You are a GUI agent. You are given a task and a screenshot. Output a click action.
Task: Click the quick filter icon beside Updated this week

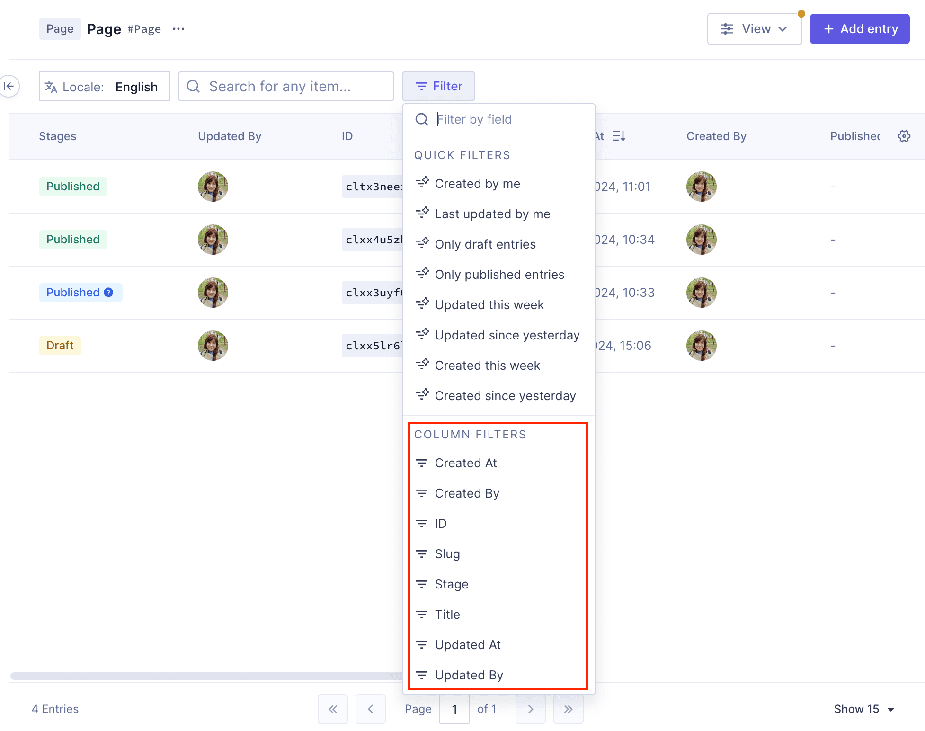click(x=423, y=303)
